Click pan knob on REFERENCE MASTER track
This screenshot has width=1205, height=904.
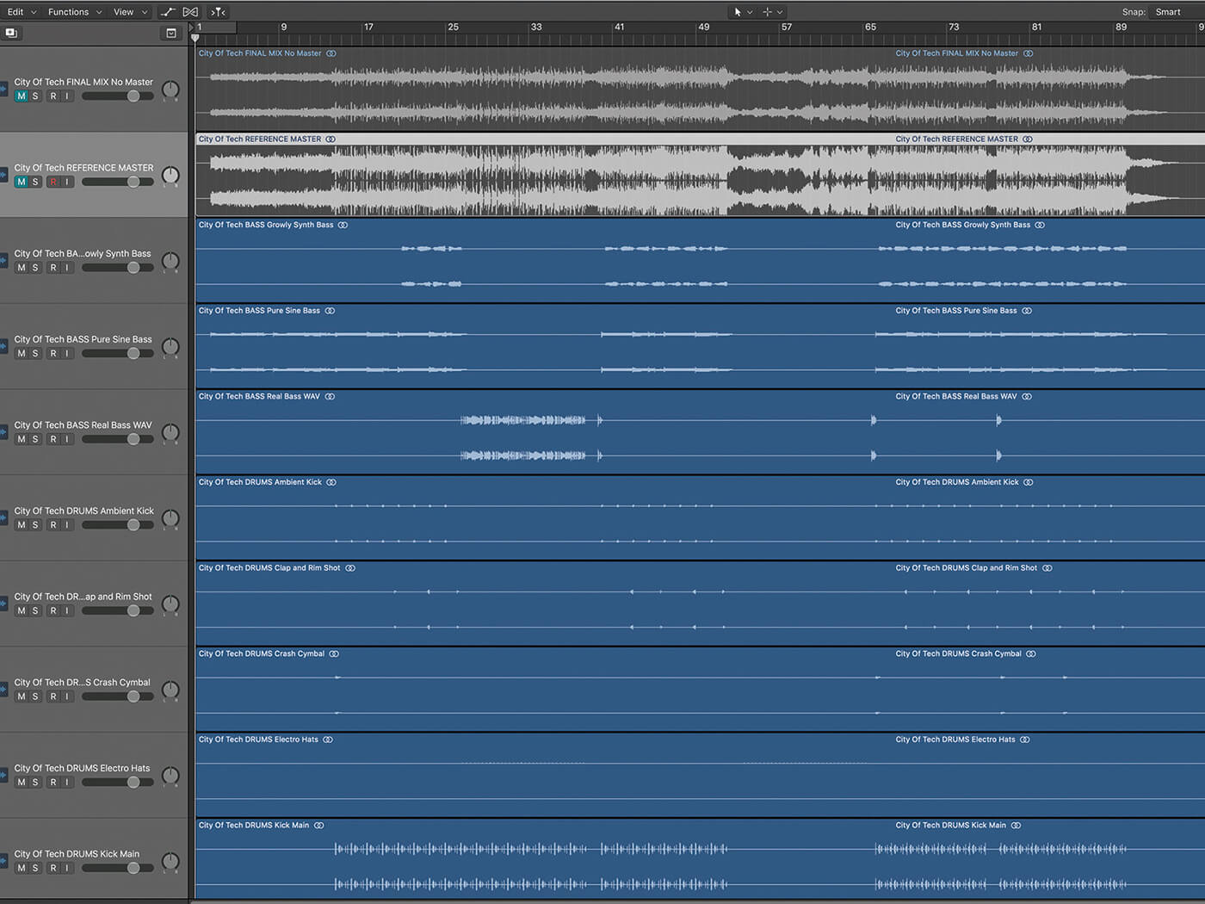tap(170, 175)
